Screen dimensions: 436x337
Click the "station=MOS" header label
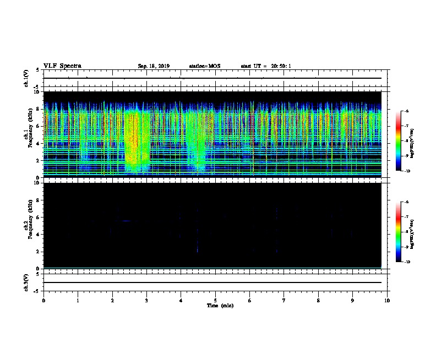coord(205,66)
